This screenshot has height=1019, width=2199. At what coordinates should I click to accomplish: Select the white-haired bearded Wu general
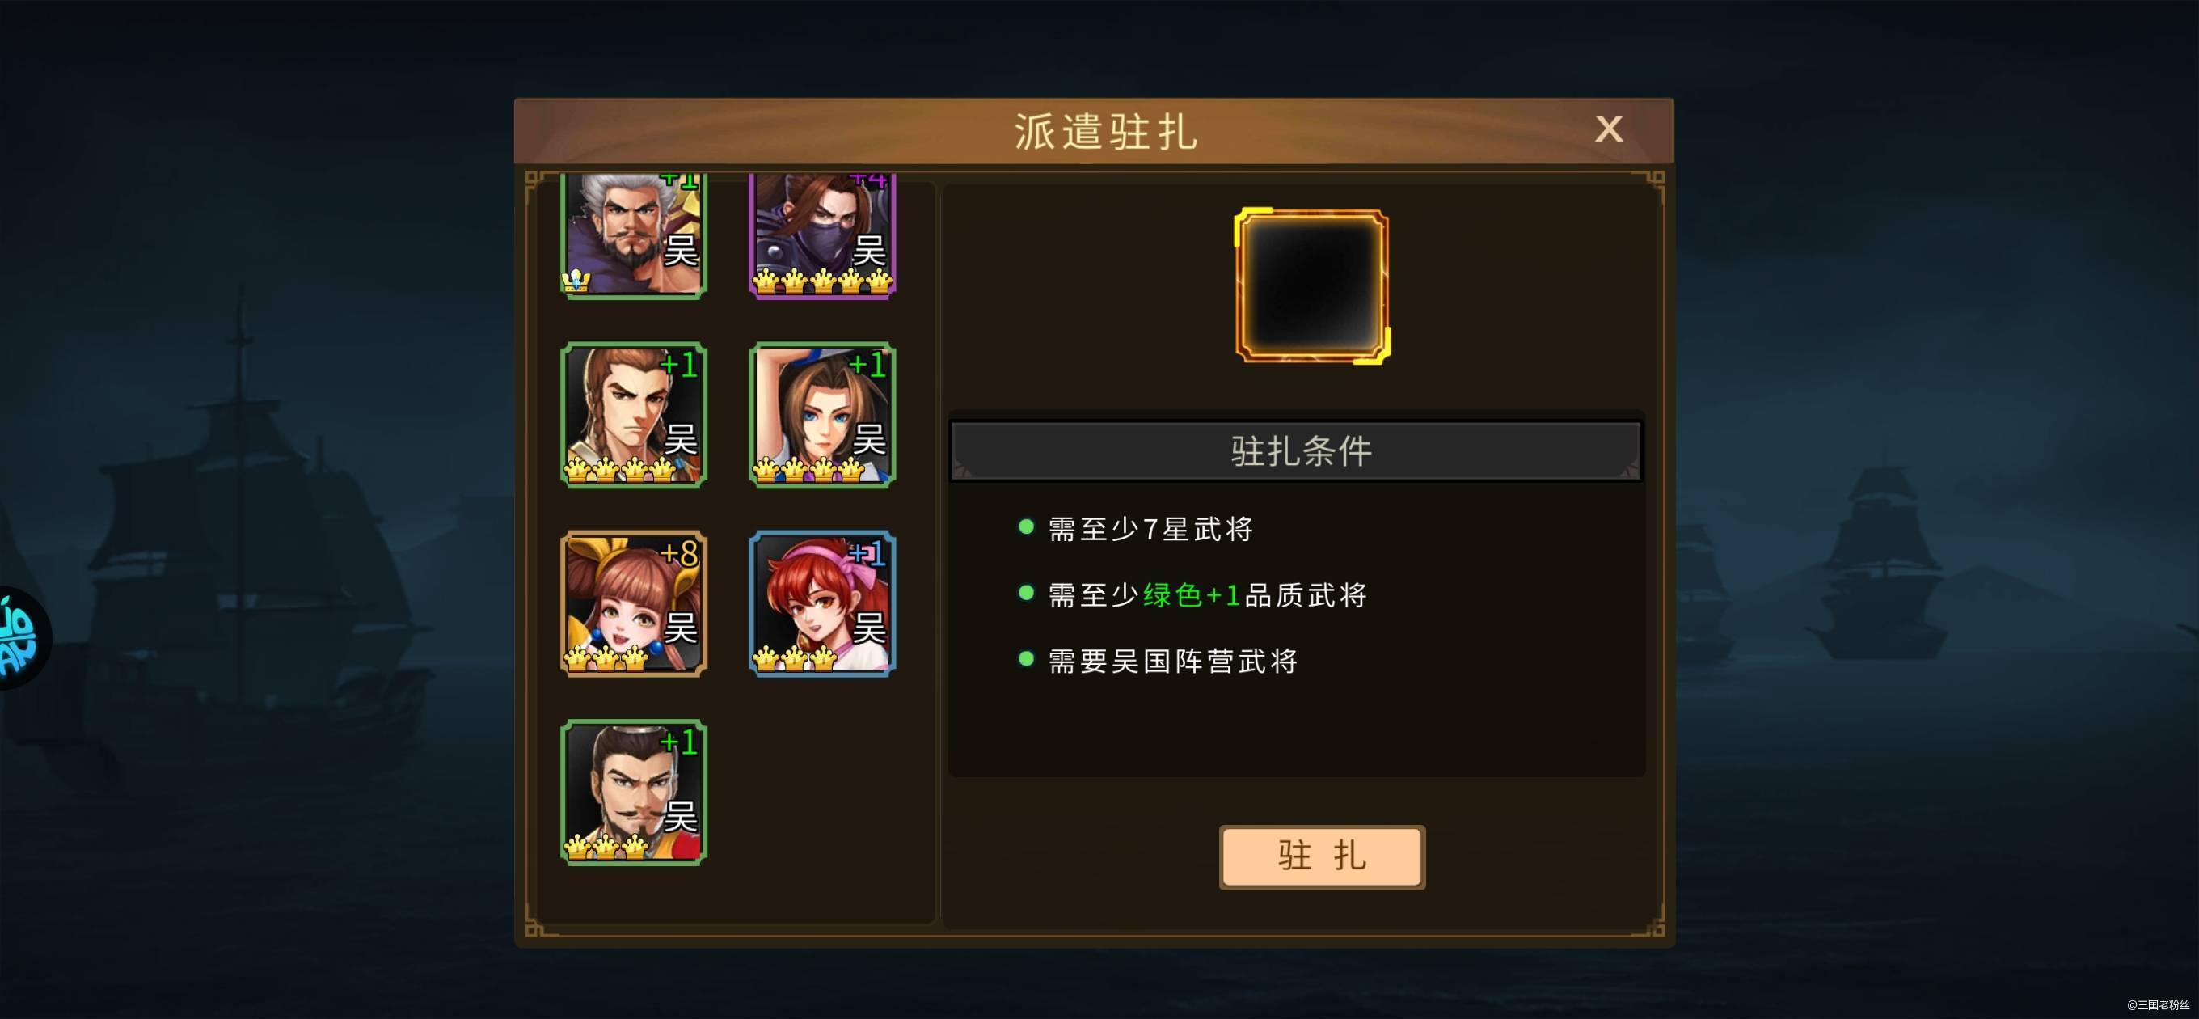coord(633,235)
